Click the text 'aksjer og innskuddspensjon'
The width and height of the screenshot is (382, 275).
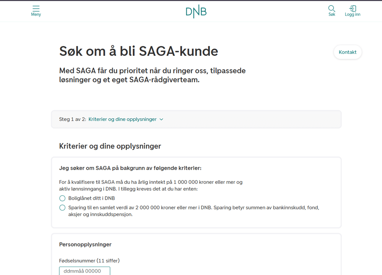pos(100,214)
